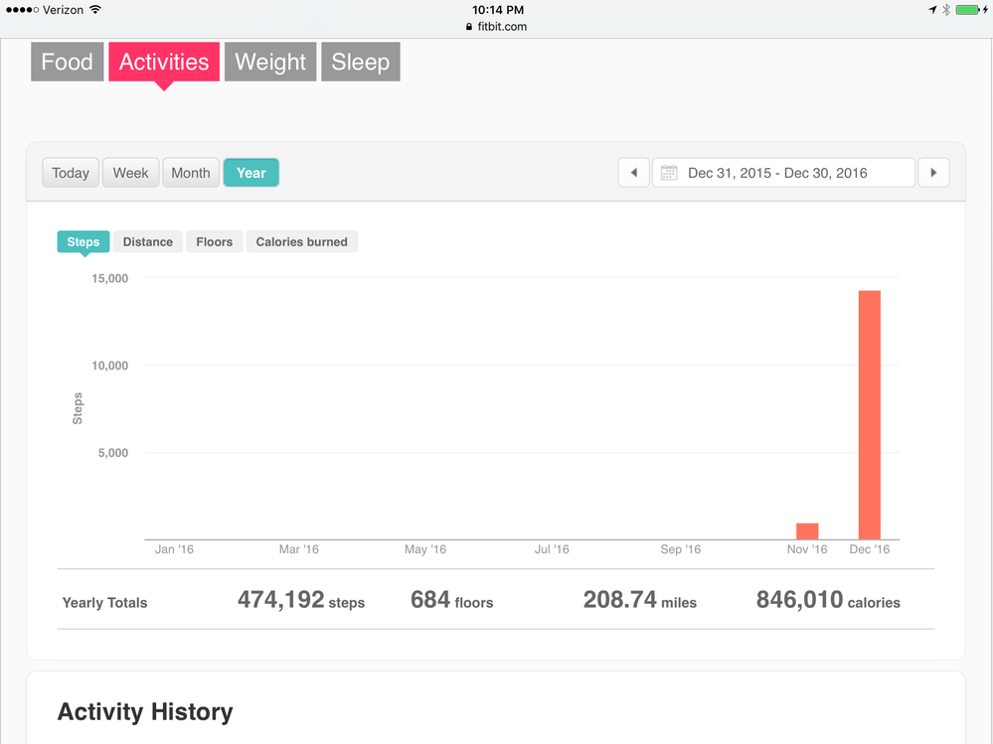
Task: Tap the battery icon in status bar
Action: point(968,10)
